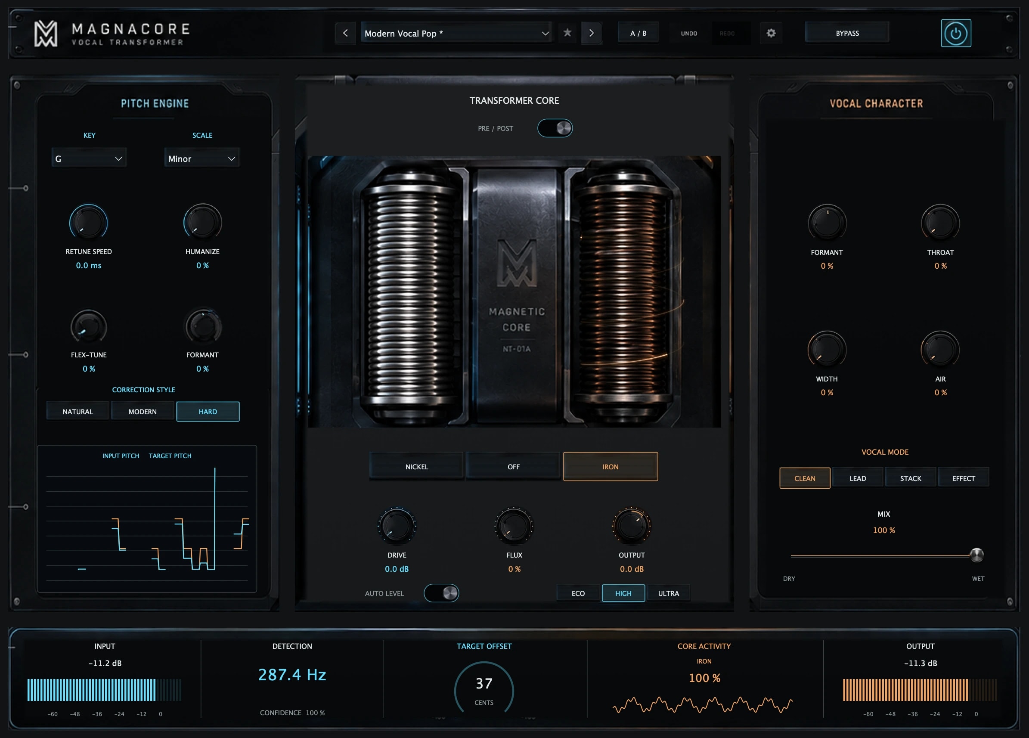The width and height of the screenshot is (1029, 738).
Task: Click the Mix dry/wet slider handle
Action: click(976, 555)
